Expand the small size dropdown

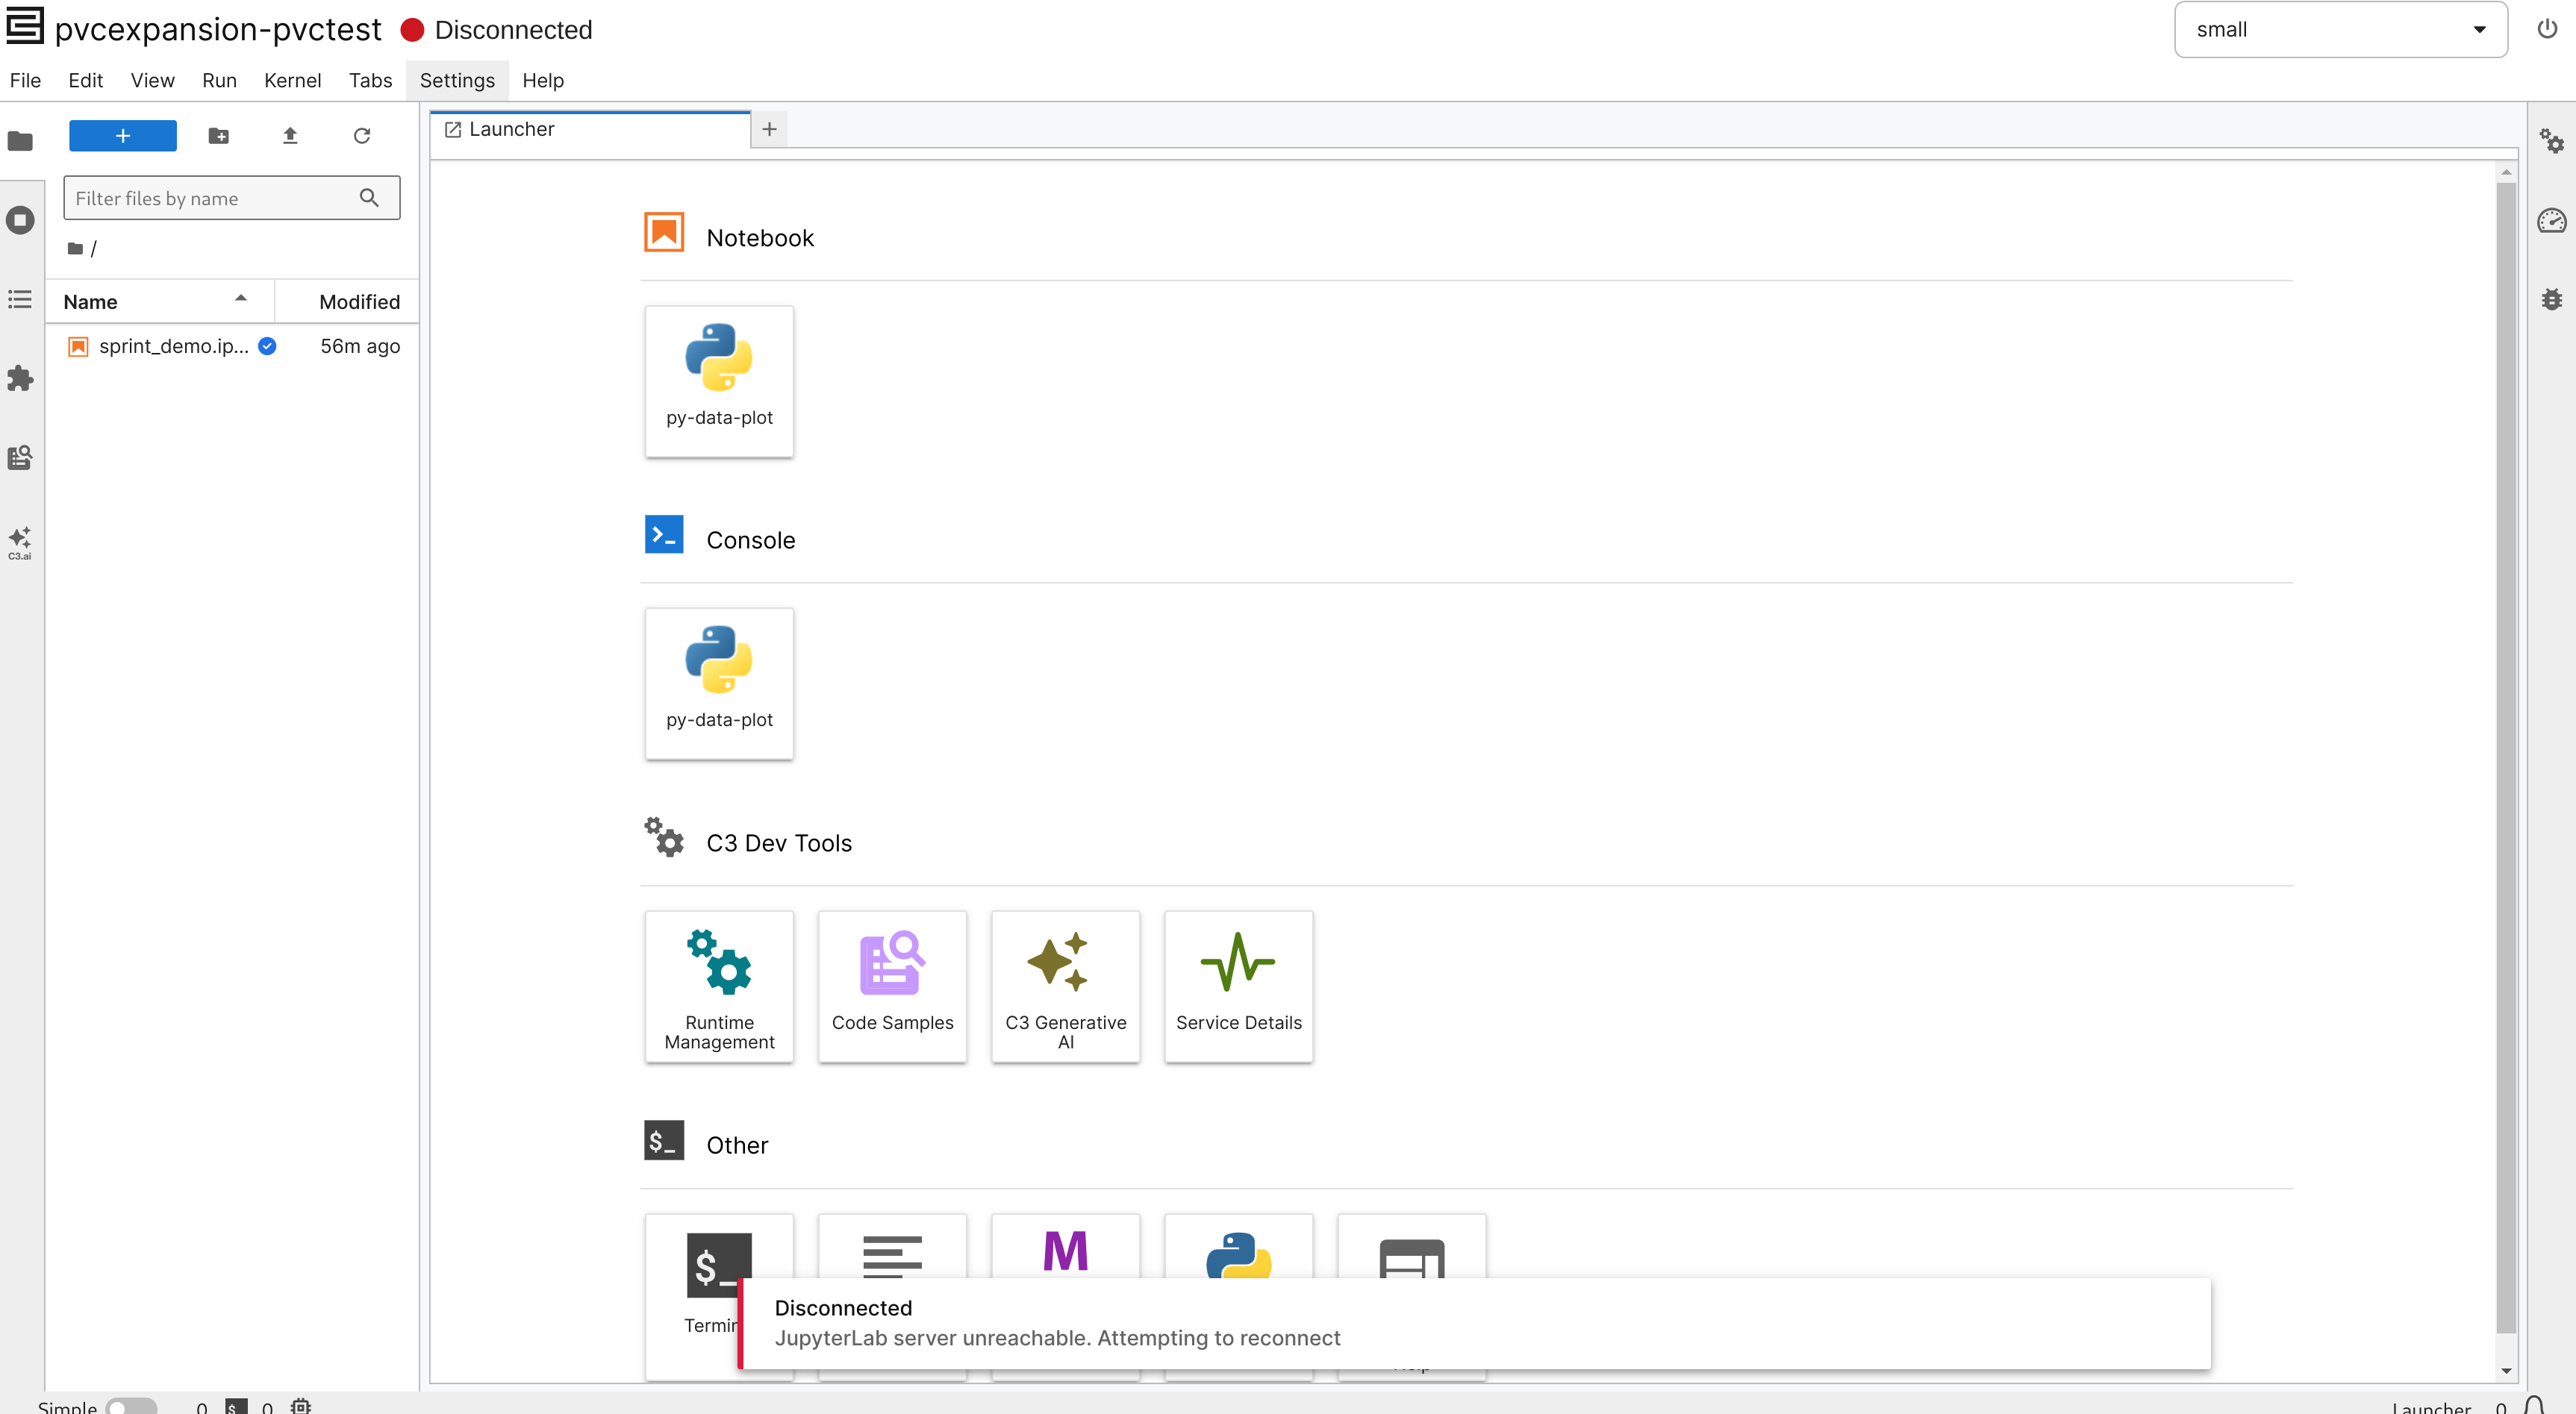click(x=2339, y=30)
